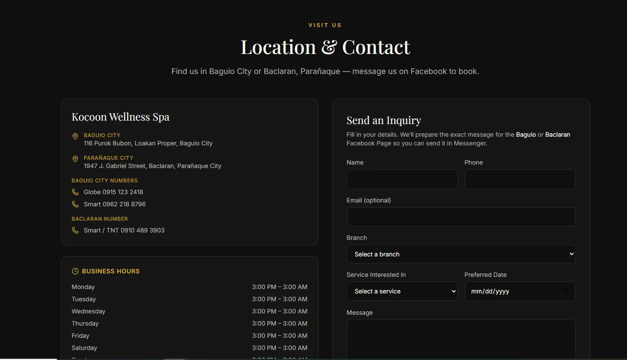Image resolution: width=627 pixels, height=360 pixels.
Task: Click the address 1947 J. Gabriel Street, Baclaran
Action: pyautogui.click(x=153, y=166)
